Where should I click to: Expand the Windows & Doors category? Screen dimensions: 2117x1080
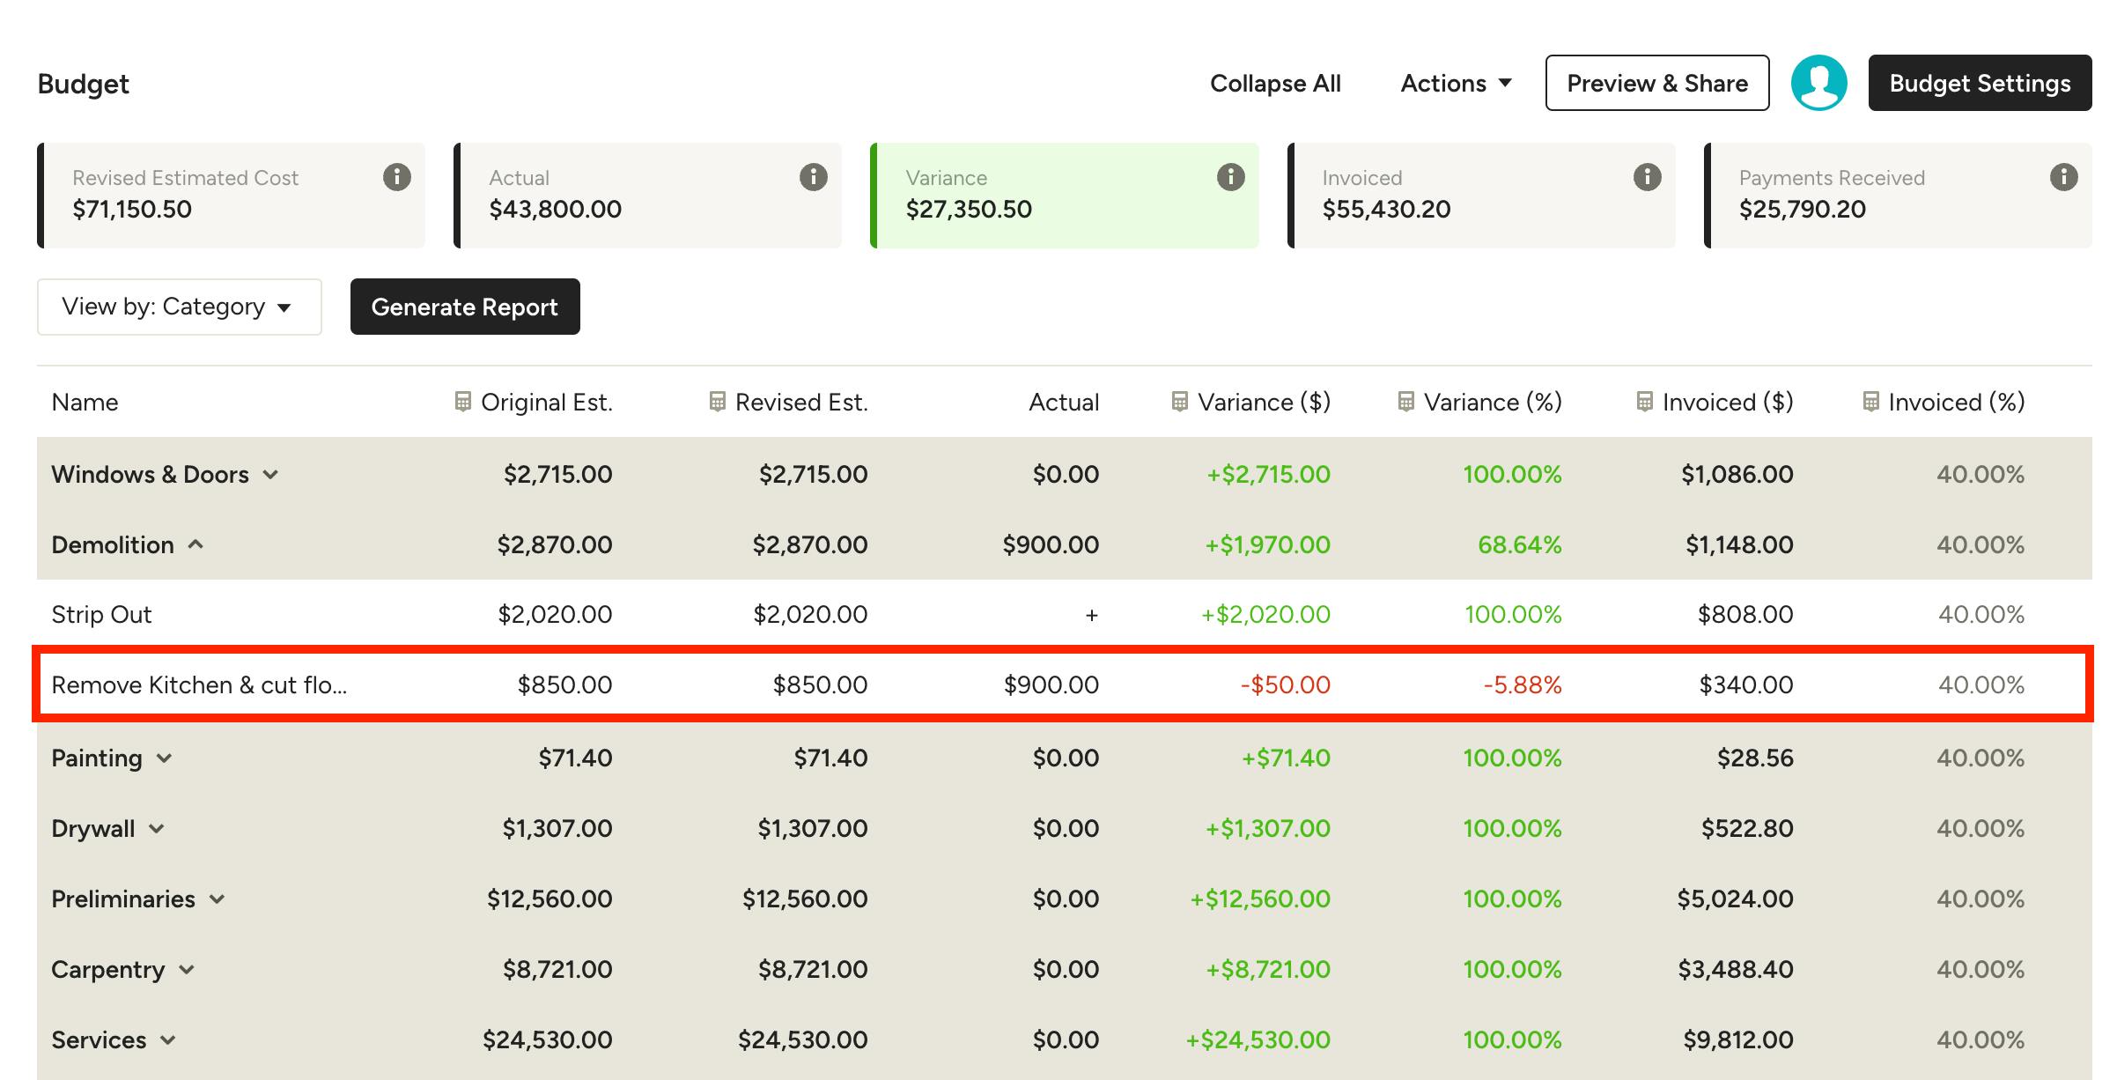[271, 474]
